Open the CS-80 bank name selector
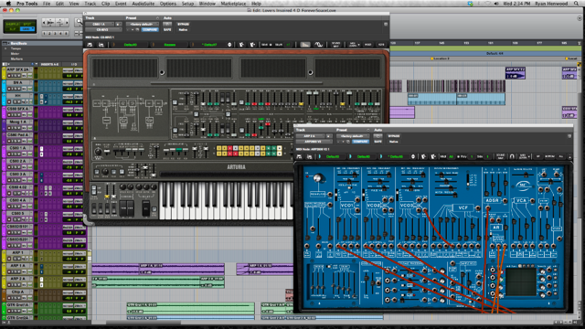 [x=130, y=45]
